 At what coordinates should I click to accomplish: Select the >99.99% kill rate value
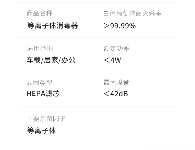(119, 26)
